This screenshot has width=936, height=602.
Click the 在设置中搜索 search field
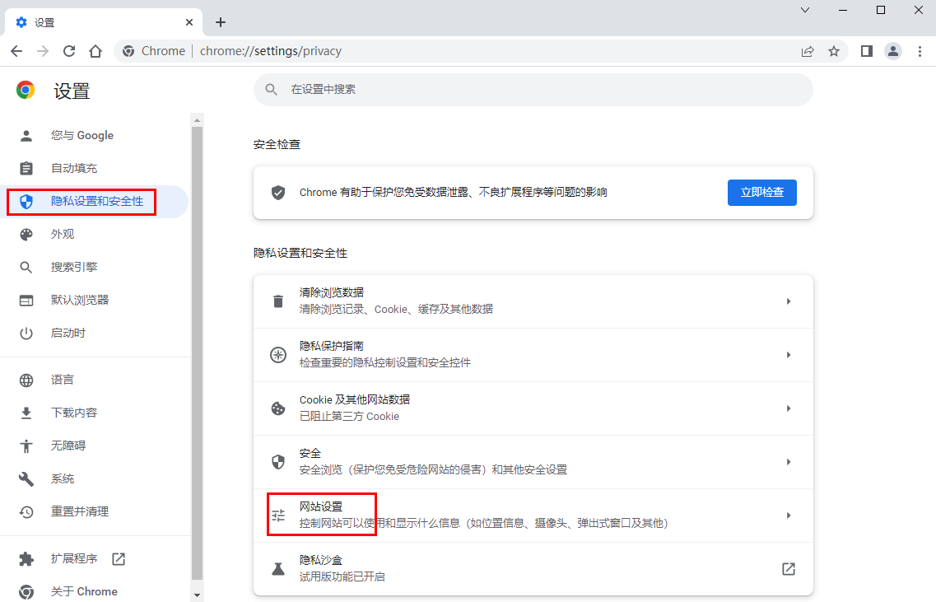(x=531, y=89)
